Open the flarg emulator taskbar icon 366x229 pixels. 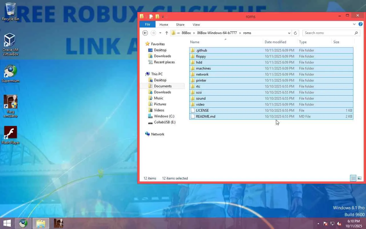coord(59,223)
